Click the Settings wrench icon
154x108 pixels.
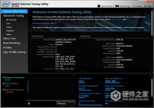(133, 6)
